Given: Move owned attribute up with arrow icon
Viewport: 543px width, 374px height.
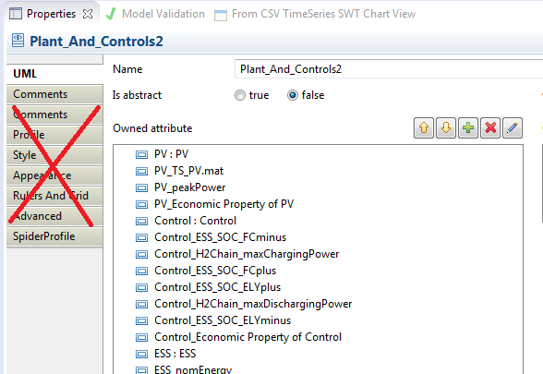Looking at the screenshot, I should coord(424,128).
